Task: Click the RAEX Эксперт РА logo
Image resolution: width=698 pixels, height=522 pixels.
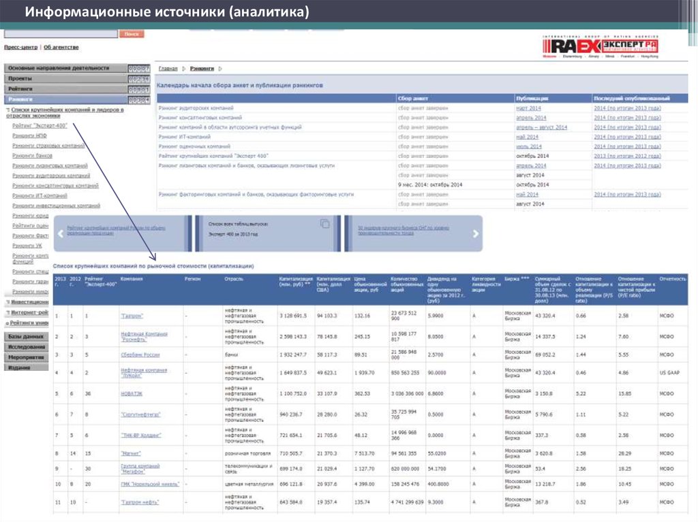Action: tap(600, 46)
